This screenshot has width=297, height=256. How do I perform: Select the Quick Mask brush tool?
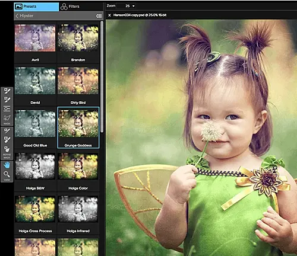[x=7, y=100]
